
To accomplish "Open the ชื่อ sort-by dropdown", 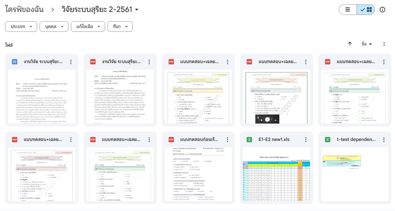I will coord(367,44).
